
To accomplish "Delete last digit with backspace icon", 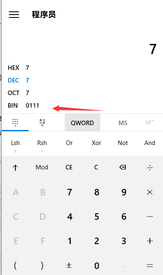I will 123,167.
